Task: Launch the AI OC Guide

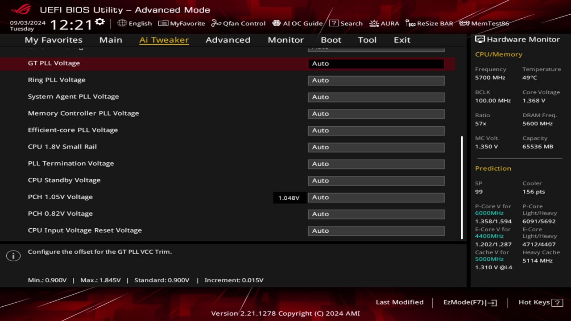Action: 297,23
